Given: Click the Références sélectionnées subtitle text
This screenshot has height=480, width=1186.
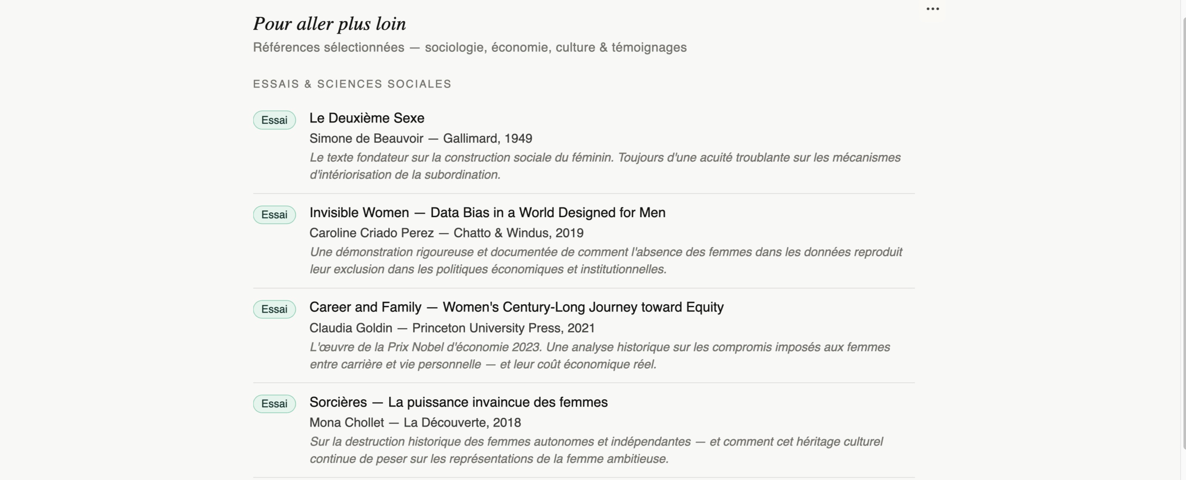Looking at the screenshot, I should click(x=470, y=48).
